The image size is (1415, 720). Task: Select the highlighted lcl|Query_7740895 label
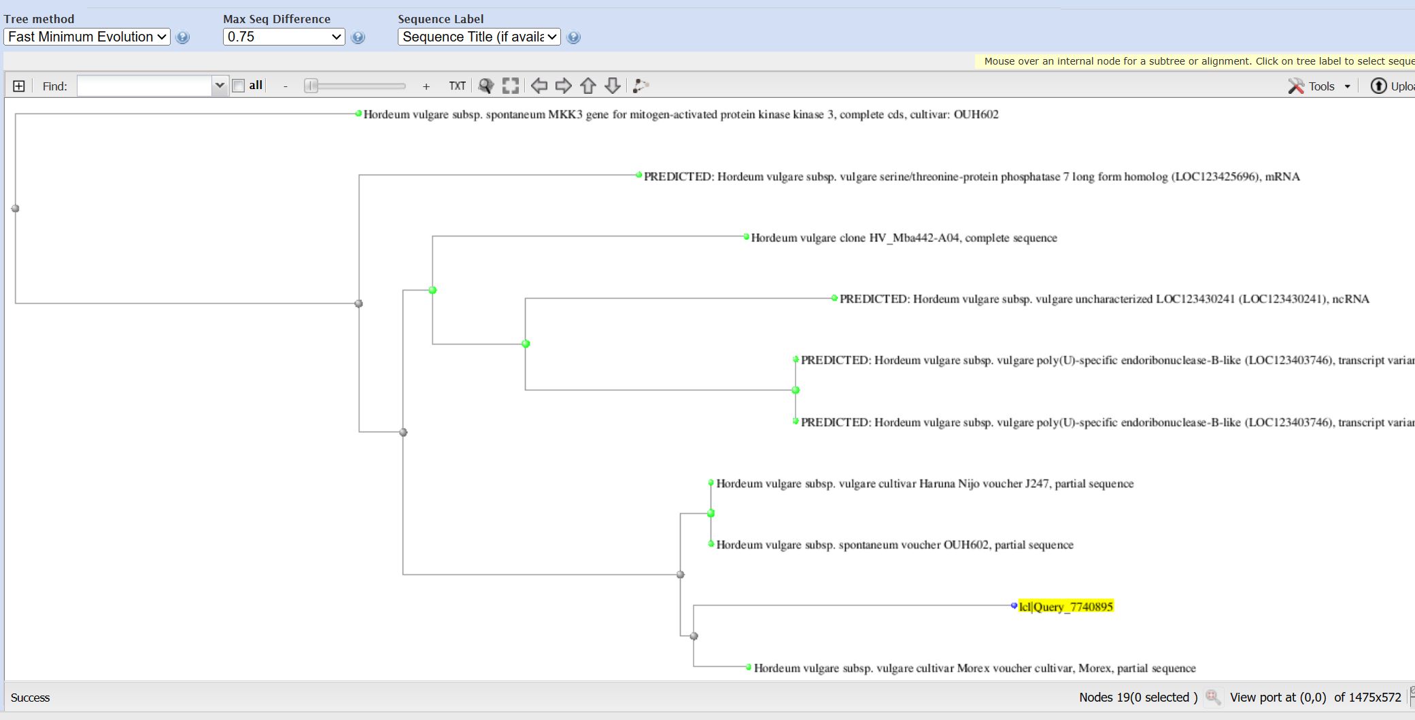[1065, 606]
